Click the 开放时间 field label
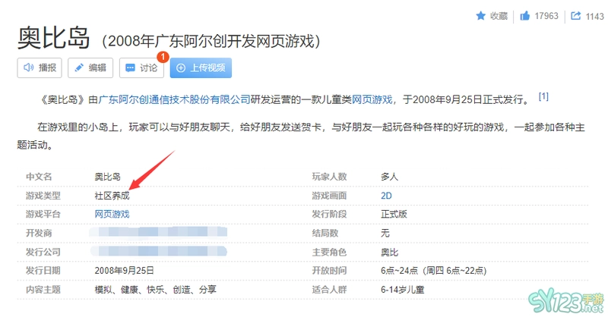 (x=329, y=271)
